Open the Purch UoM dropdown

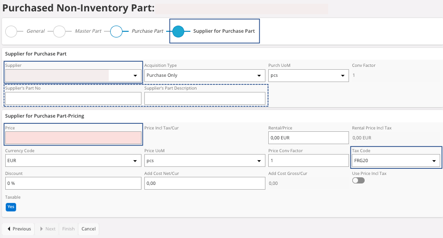point(342,75)
